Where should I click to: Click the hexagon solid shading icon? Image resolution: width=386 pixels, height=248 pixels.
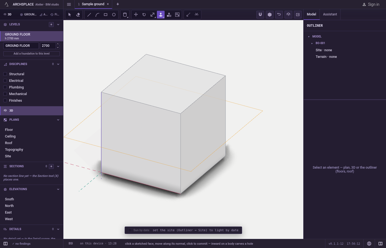pyautogui.click(x=270, y=15)
